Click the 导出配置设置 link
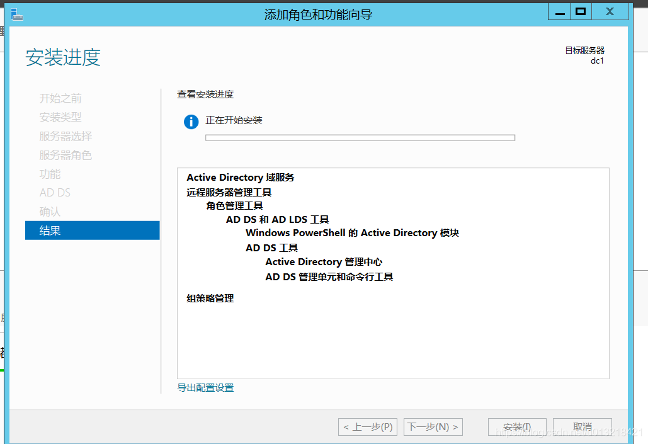The width and height of the screenshot is (648, 444). [x=205, y=388]
